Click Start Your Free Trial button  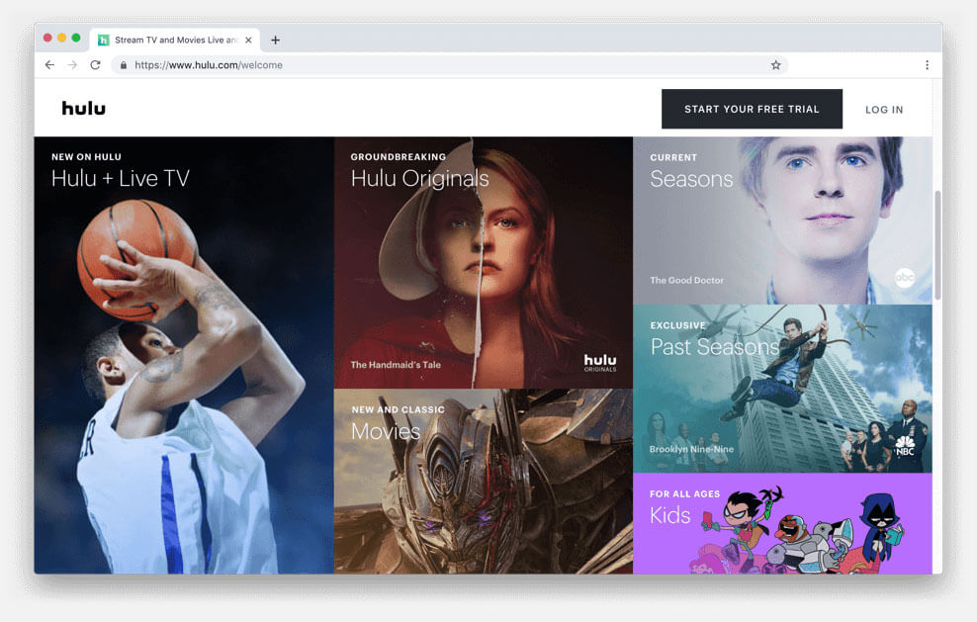pyautogui.click(x=752, y=109)
